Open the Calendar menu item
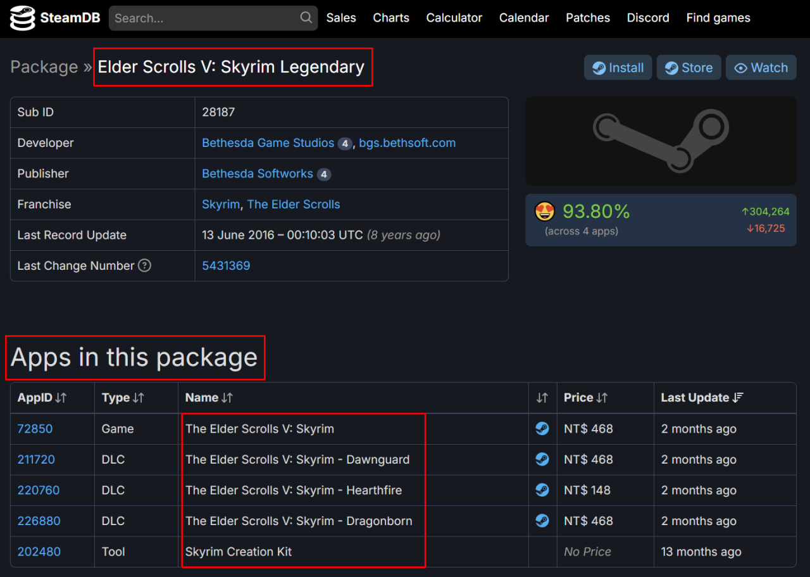 tap(524, 18)
